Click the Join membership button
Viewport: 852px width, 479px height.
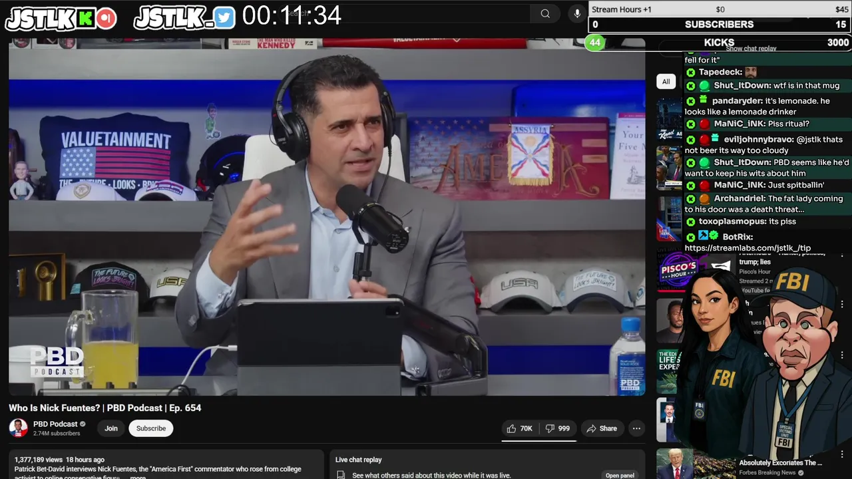(111, 428)
